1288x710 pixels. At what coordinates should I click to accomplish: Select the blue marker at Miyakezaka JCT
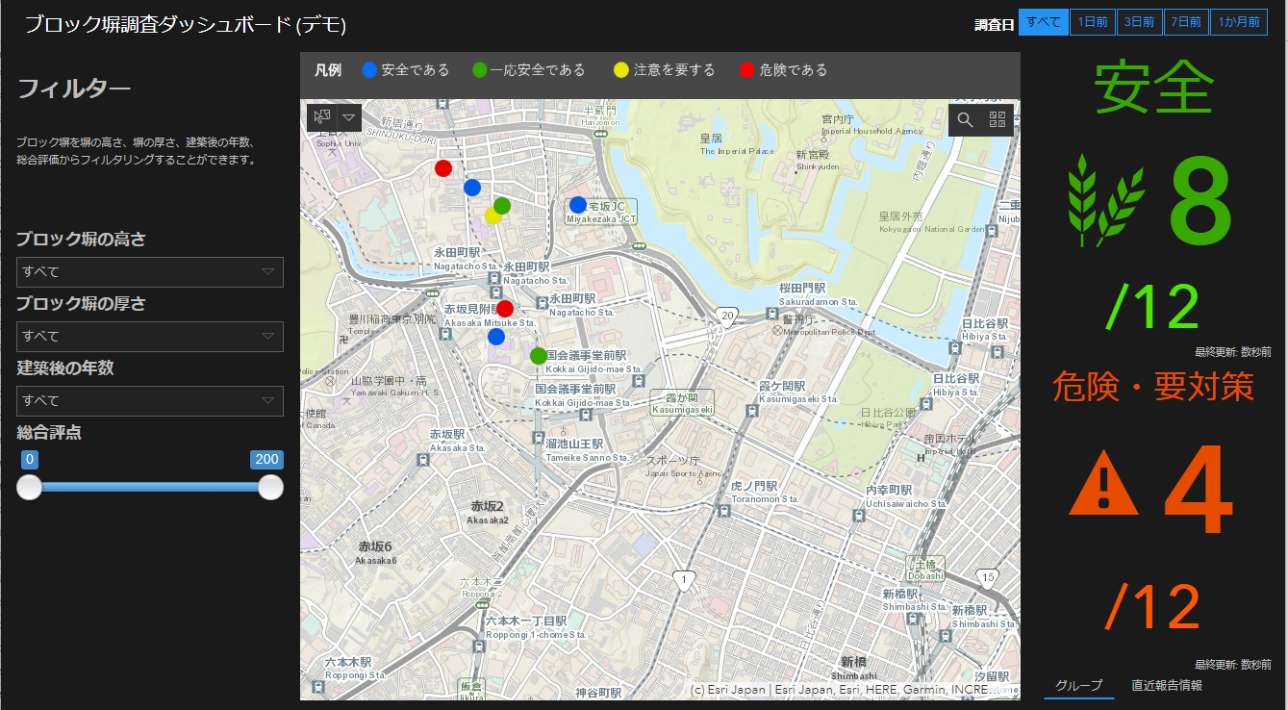(577, 205)
